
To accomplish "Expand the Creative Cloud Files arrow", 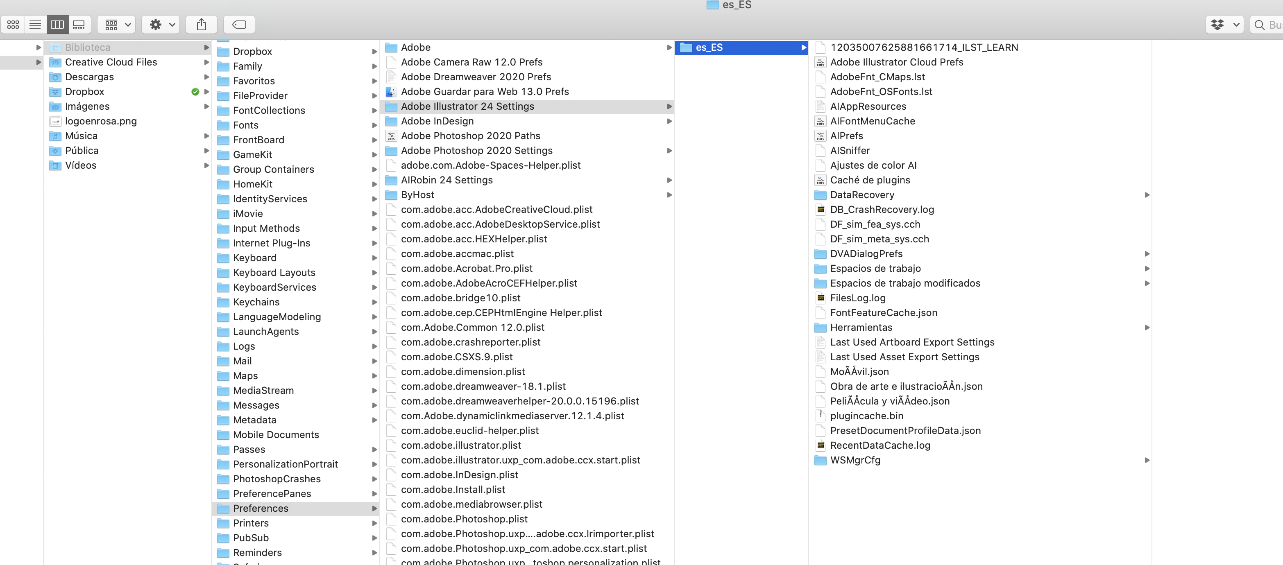I will point(207,62).
